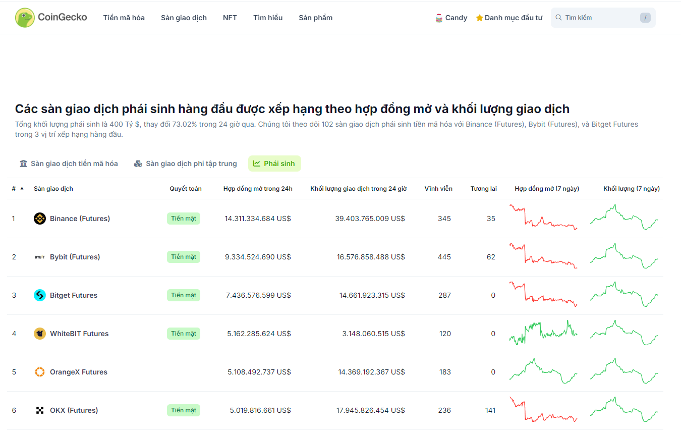Viewport: 681px width, 432px height.
Task: Open the Tìm hiểu dropdown
Action: (267, 17)
